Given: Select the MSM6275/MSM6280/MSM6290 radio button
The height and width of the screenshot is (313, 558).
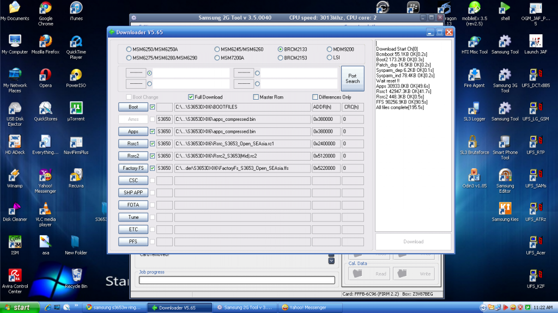Looking at the screenshot, I should point(129,58).
